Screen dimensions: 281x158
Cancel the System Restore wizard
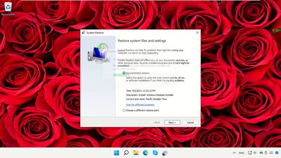(x=190, y=122)
